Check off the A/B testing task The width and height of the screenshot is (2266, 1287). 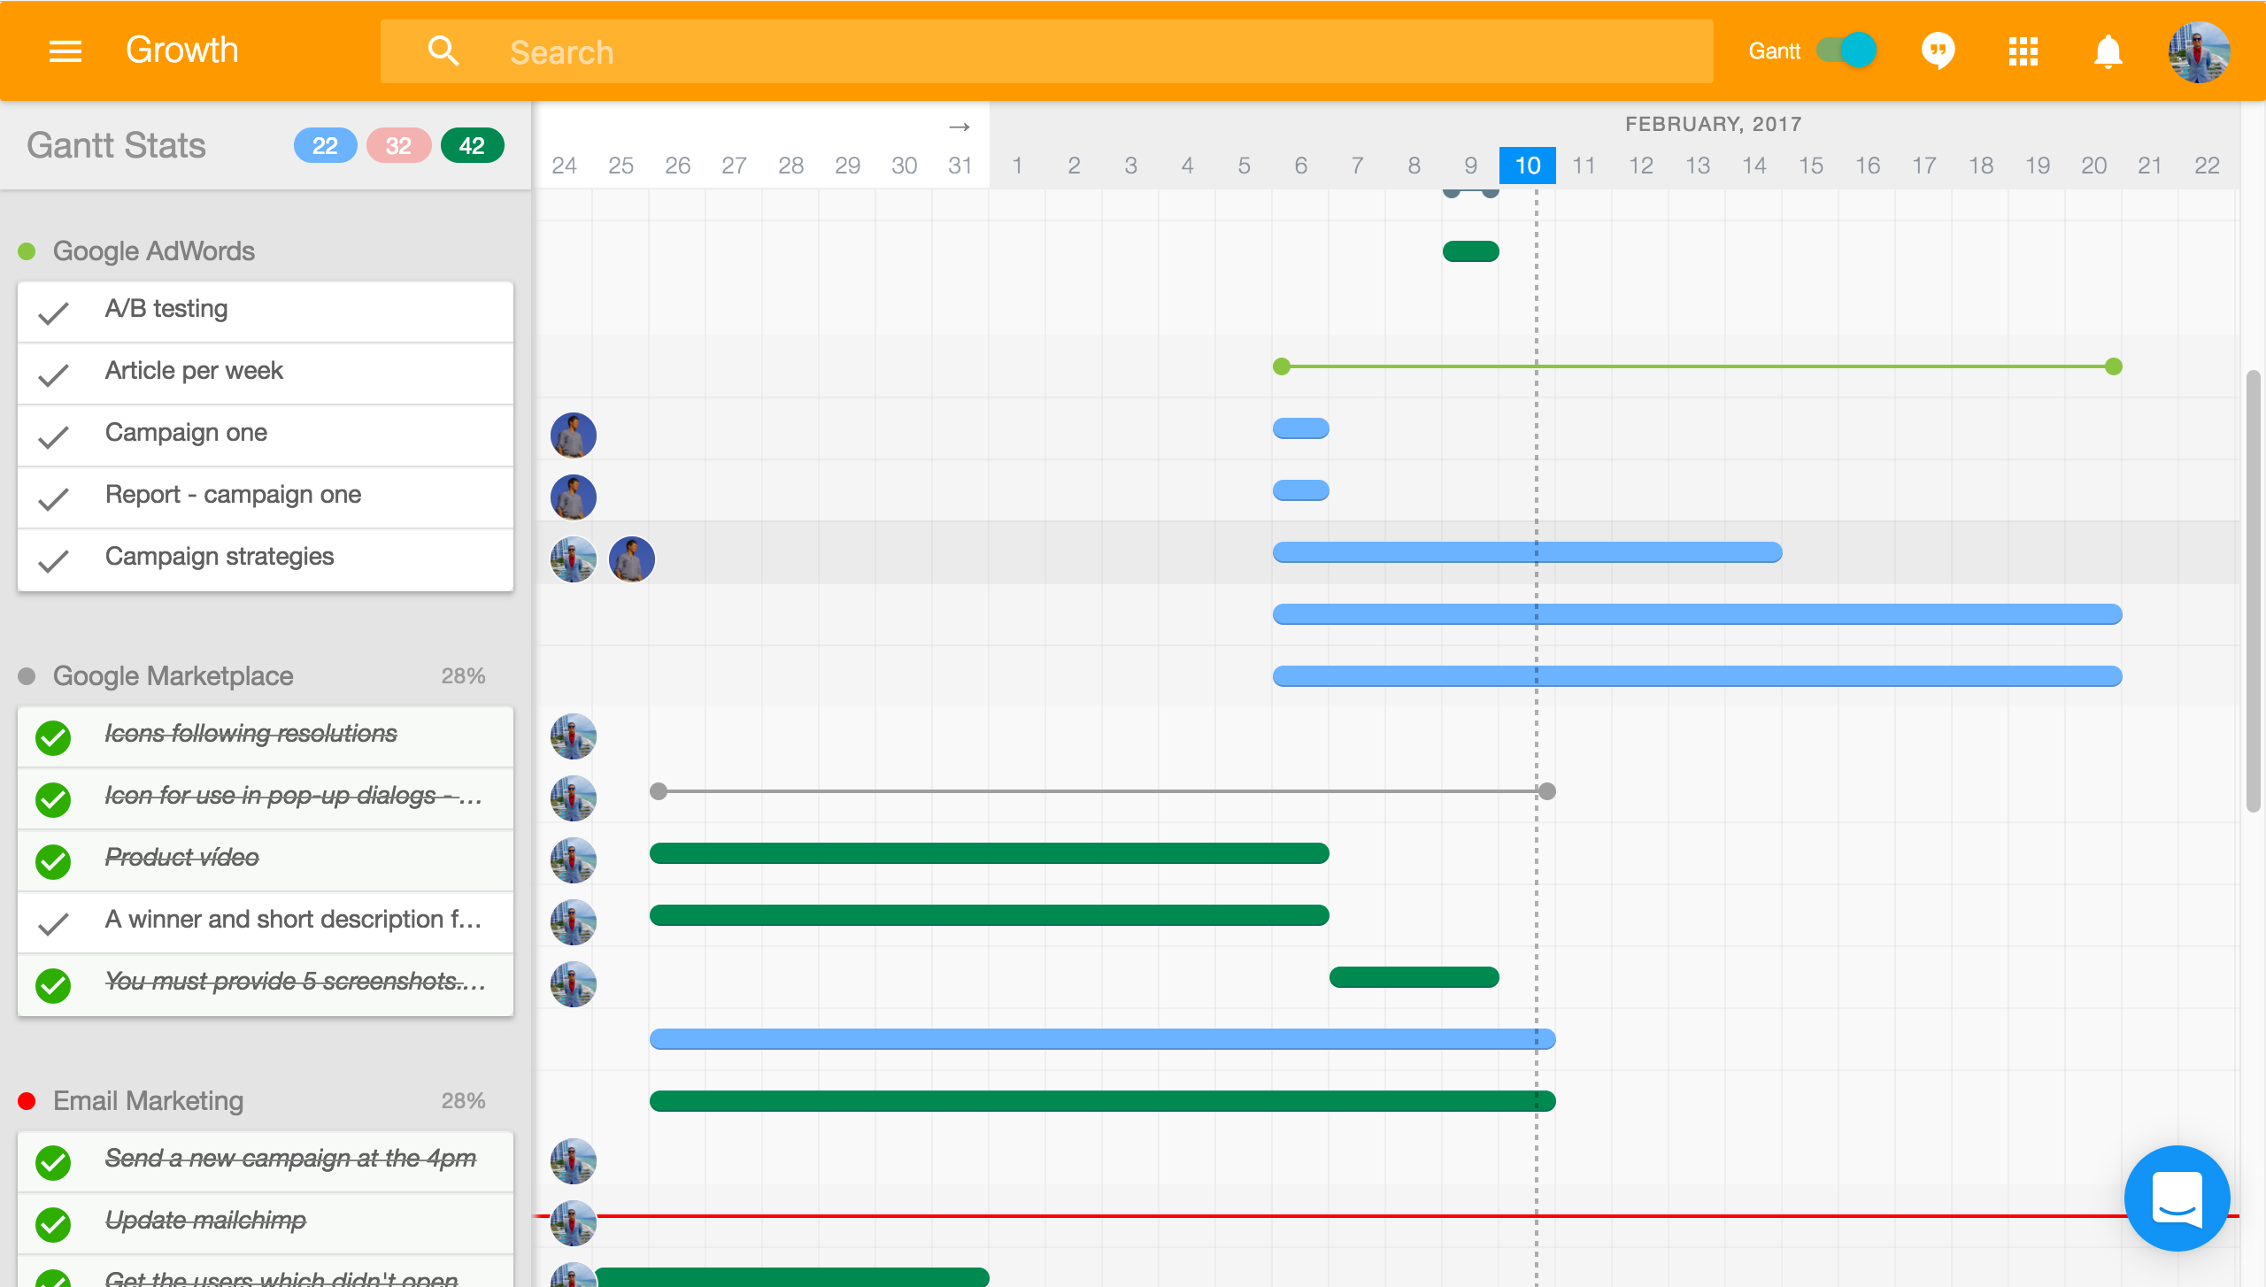pos(53,312)
